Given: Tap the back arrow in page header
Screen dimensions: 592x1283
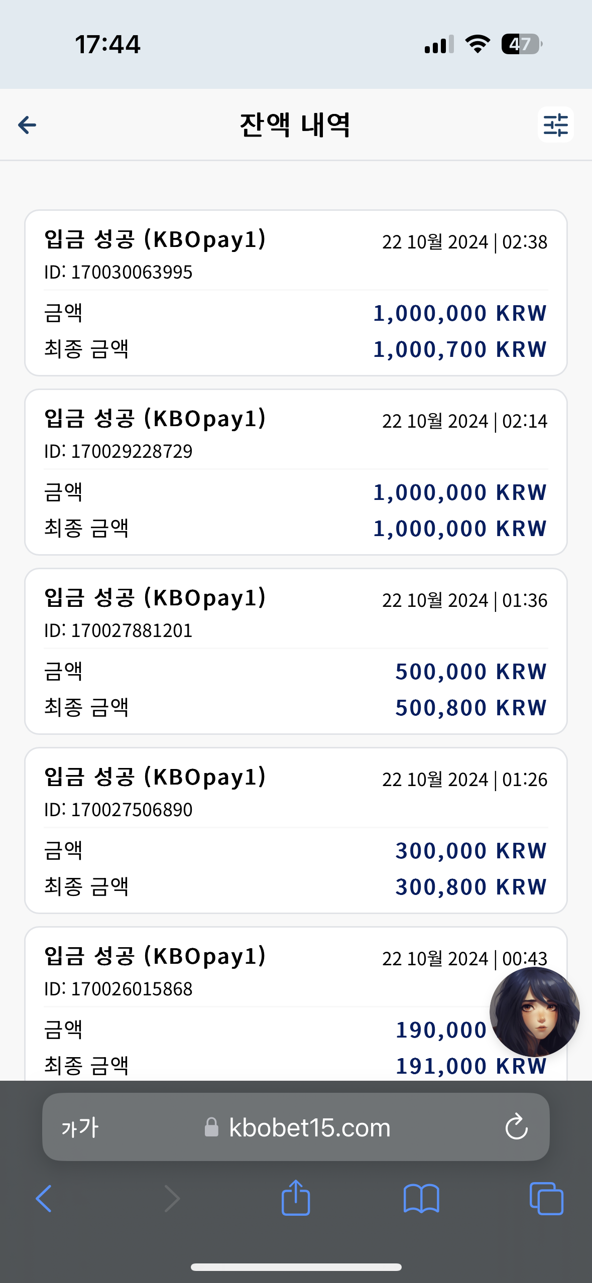Looking at the screenshot, I should click(27, 125).
